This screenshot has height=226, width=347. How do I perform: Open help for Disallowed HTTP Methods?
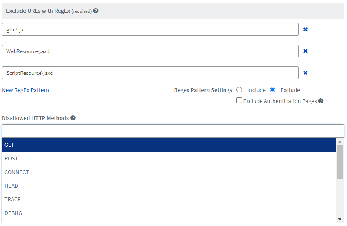click(73, 118)
